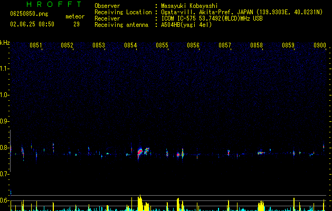Click the 0853 time axis label

pos(99,45)
